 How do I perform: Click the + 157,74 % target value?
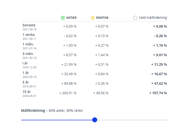click(x=158, y=93)
